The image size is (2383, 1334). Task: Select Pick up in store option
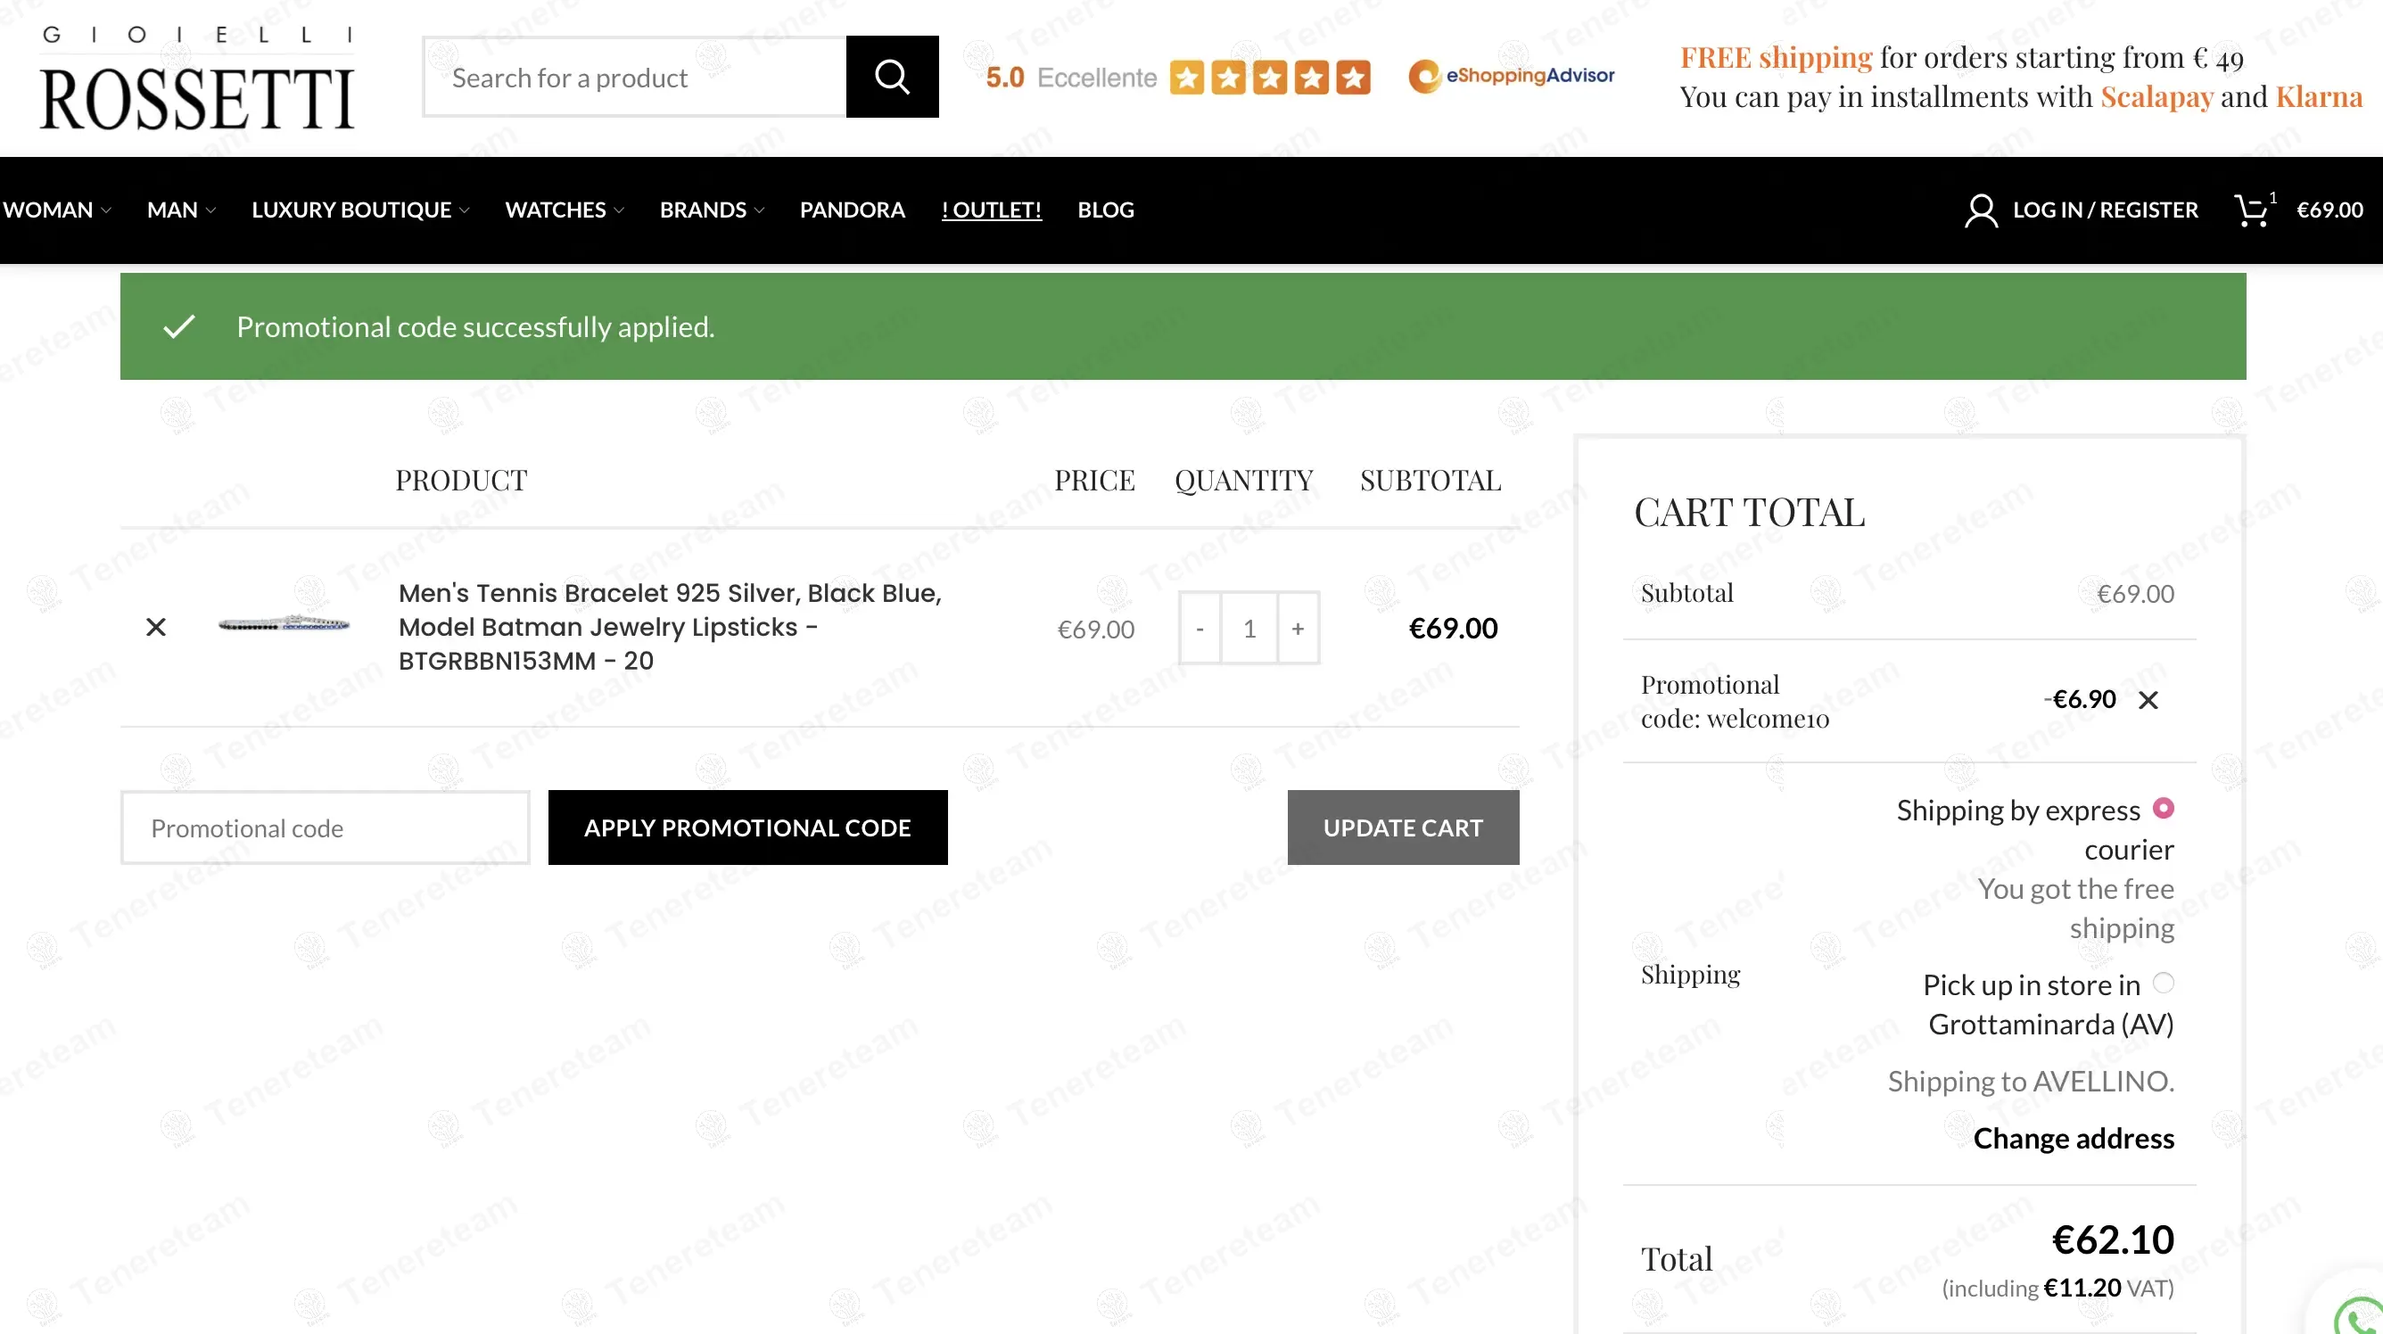2163,983
